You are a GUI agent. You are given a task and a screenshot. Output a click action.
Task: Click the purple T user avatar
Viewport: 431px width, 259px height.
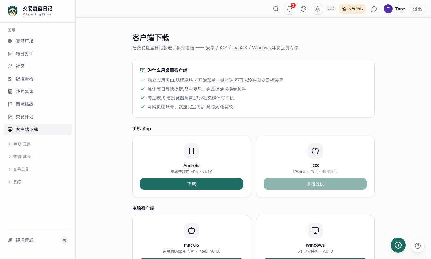coord(388,9)
